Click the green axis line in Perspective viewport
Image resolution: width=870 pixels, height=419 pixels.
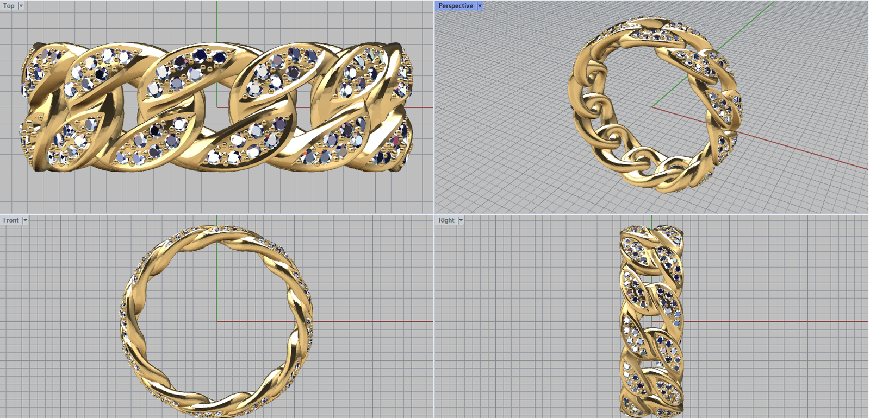[x=750, y=26]
